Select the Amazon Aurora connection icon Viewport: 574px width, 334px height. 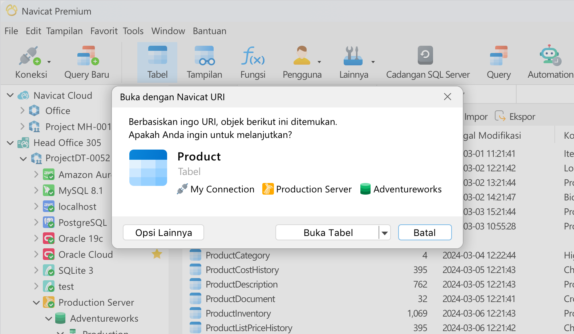pos(49,175)
